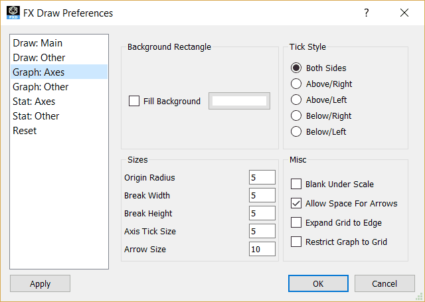Click the Tick Style group title
Screen dimensions: 425x302
[x=307, y=47]
